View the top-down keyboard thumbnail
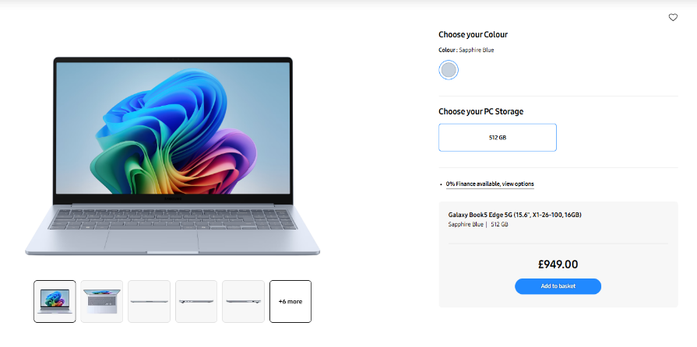The image size is (697, 347). tap(102, 301)
